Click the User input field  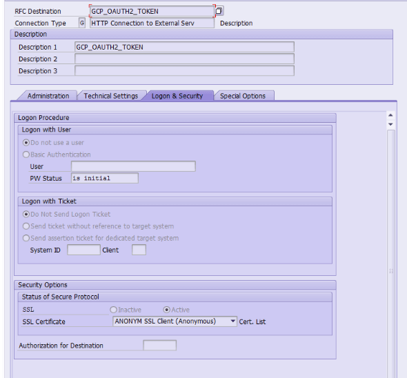(x=133, y=166)
